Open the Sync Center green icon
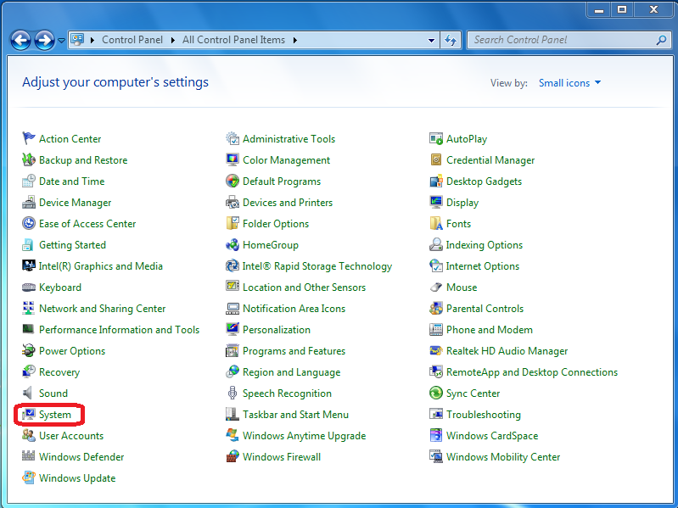Image resolution: width=678 pixels, height=508 pixels. click(x=436, y=394)
